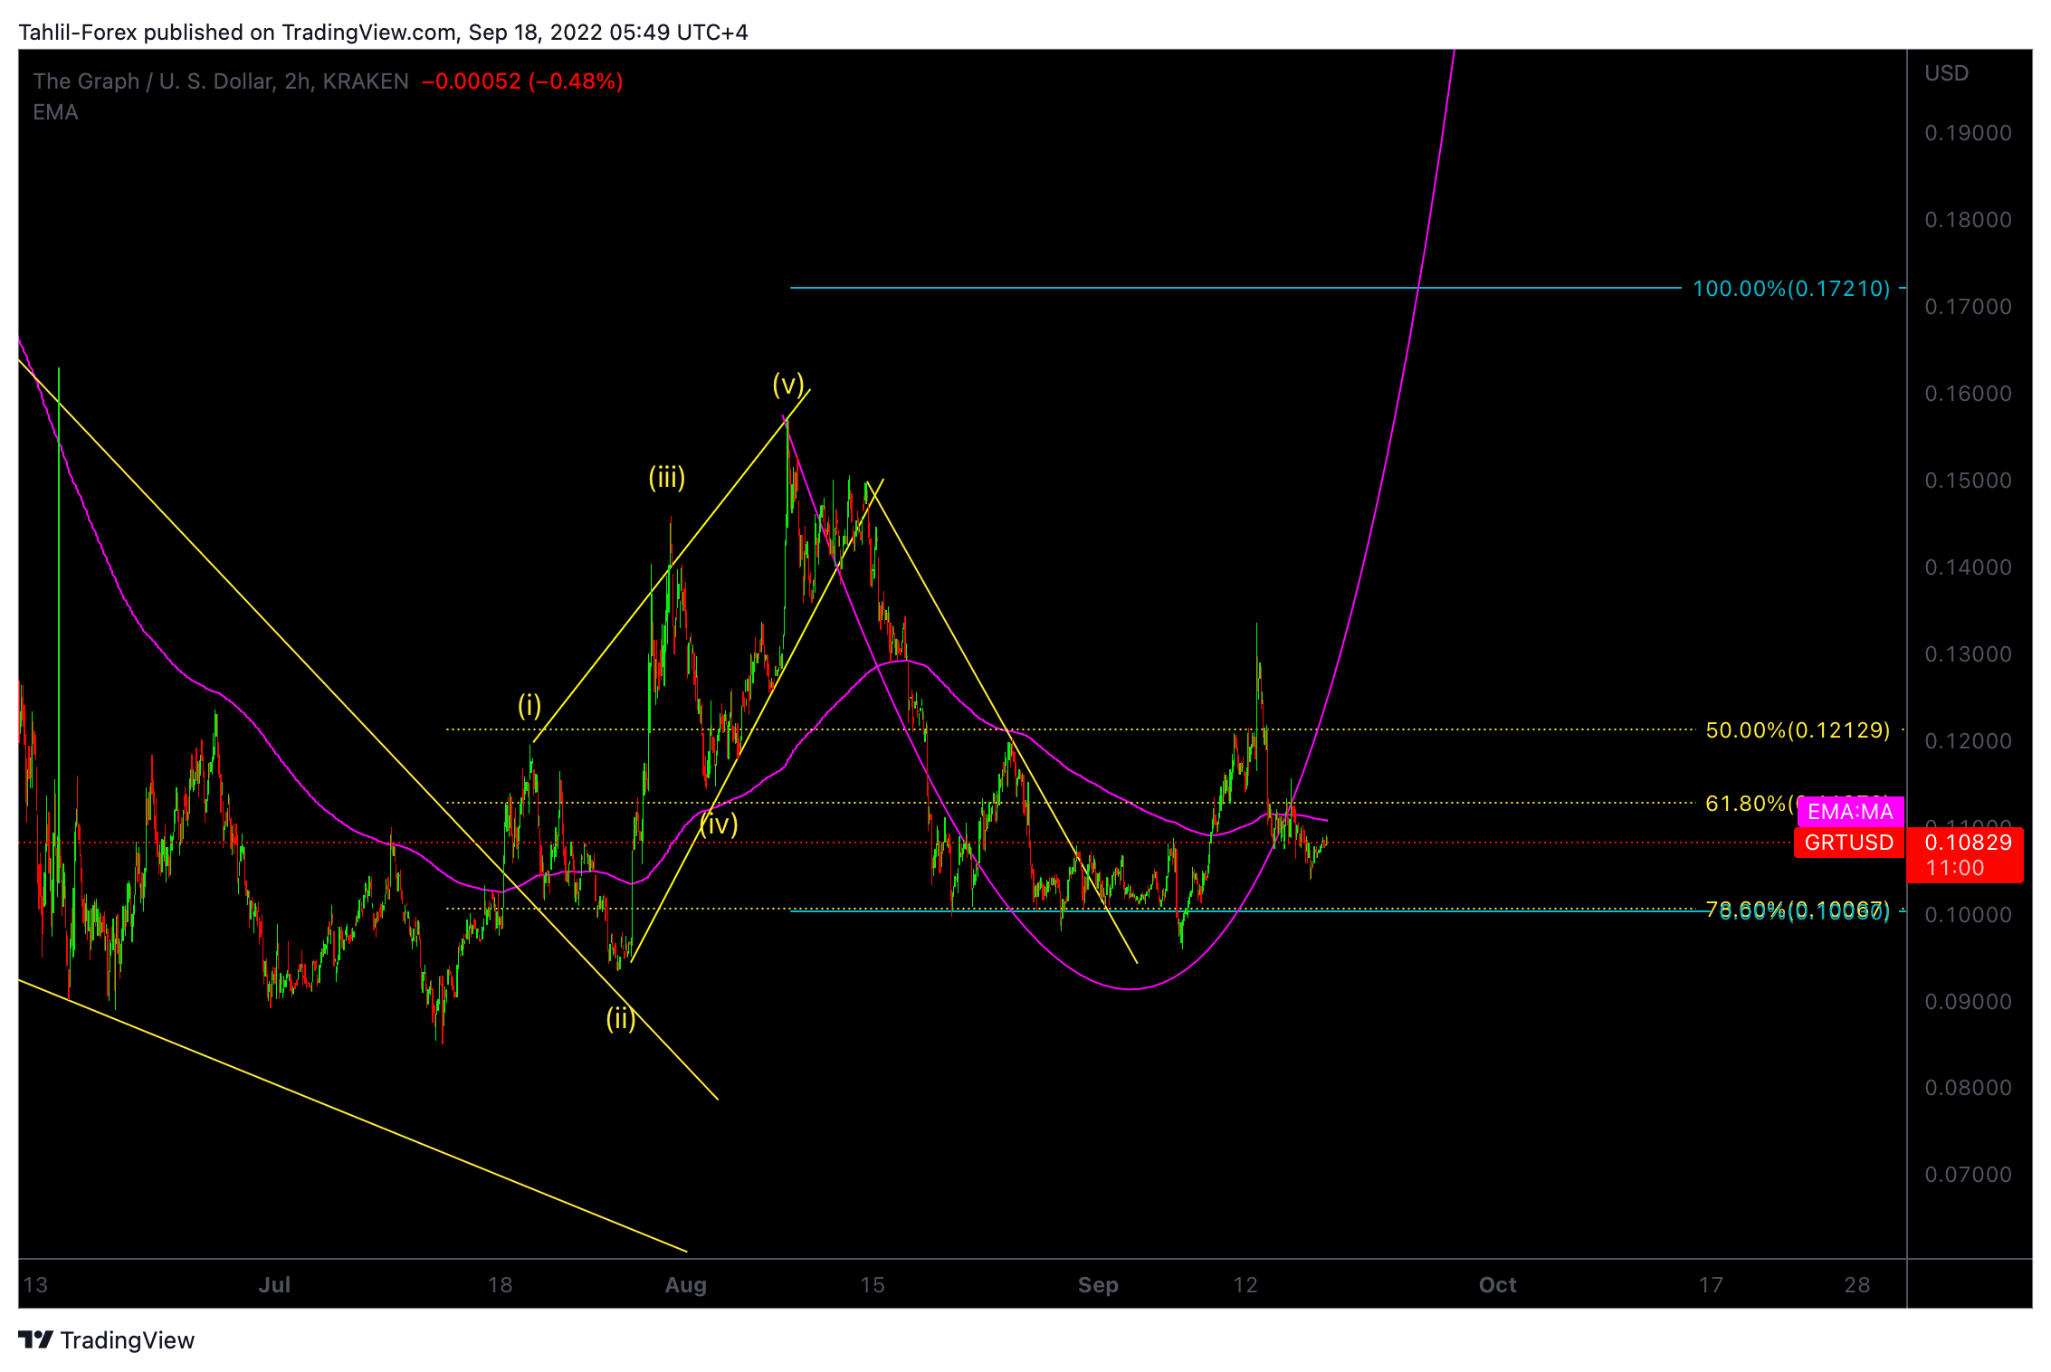Click the red GRTUSD symbol tag
2051x1372 pixels.
[1849, 843]
